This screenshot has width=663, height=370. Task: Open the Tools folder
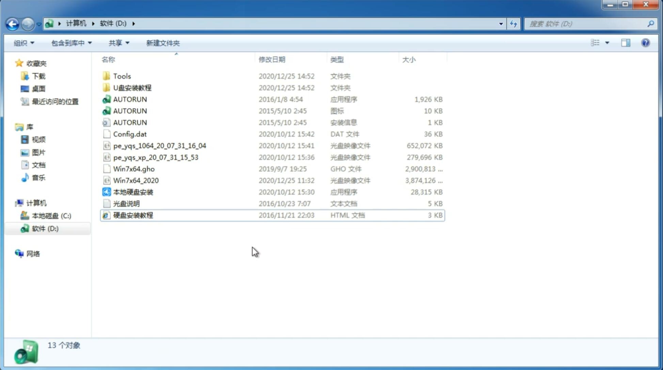click(122, 76)
